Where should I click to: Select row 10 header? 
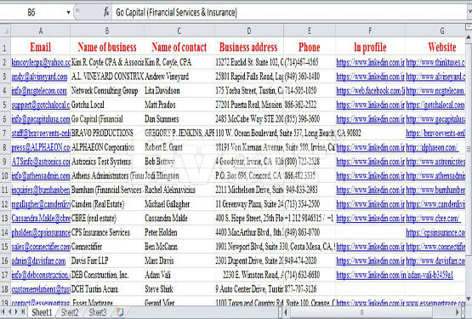point(5,175)
